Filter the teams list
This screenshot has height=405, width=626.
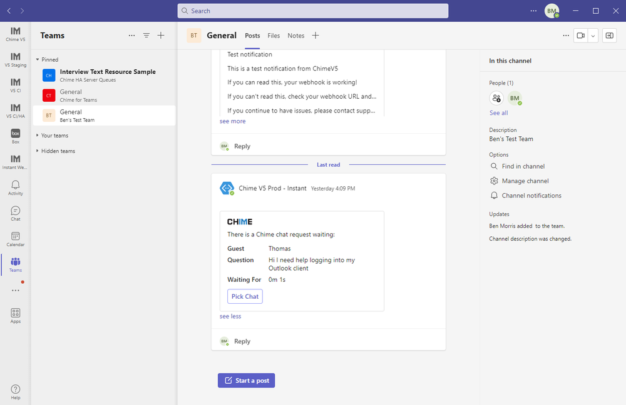point(146,36)
